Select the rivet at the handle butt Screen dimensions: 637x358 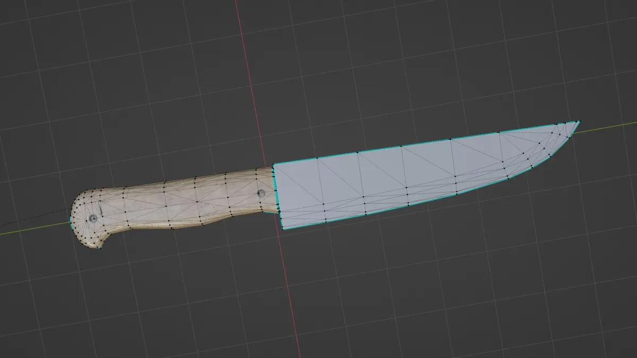(93, 219)
